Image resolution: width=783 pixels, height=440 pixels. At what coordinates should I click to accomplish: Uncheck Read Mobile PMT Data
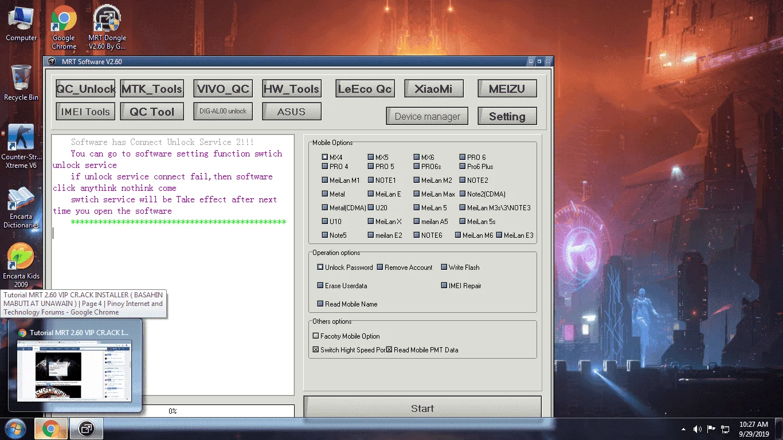click(x=389, y=349)
